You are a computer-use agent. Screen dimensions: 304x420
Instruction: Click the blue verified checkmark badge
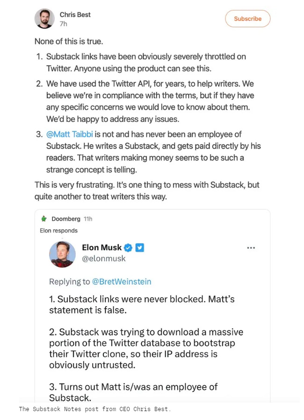click(129, 247)
